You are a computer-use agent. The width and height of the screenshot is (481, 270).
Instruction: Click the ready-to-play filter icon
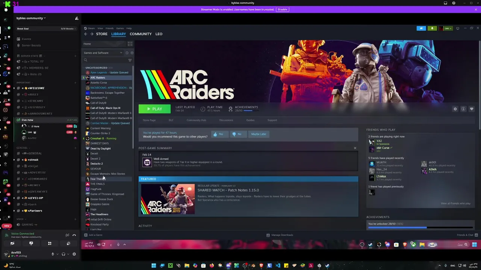coord(132,53)
